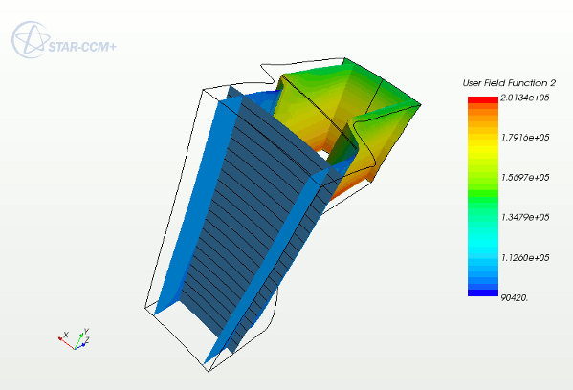This screenshot has width=573, height=390.
Task: Click the green Y axis arrow
Action: click(x=78, y=340)
